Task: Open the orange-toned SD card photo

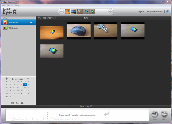Action: point(52,33)
